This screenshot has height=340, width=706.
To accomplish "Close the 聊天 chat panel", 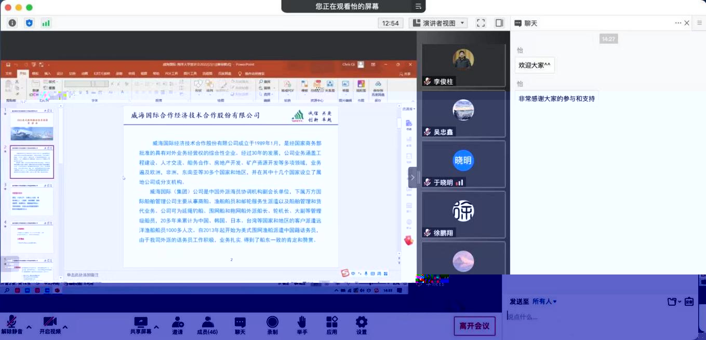I will coord(687,23).
